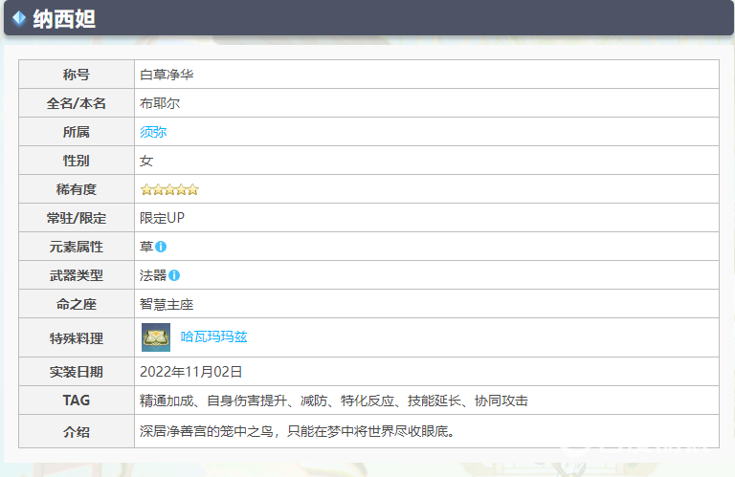
Task: Click the 稀有度 row label
Action: click(x=77, y=189)
